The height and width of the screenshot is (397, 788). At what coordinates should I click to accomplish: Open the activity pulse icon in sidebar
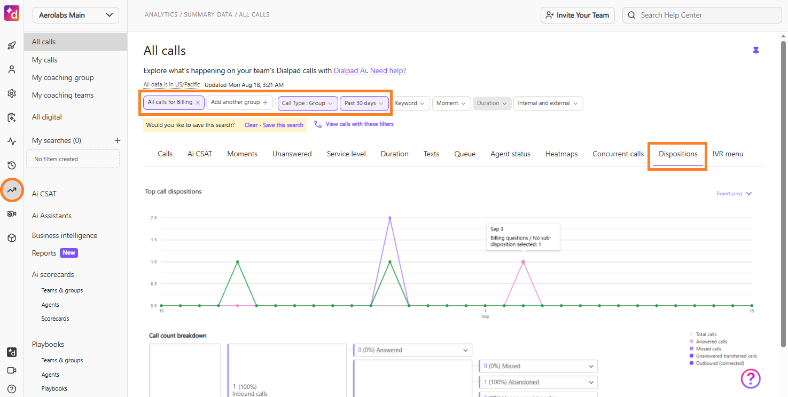point(12,141)
